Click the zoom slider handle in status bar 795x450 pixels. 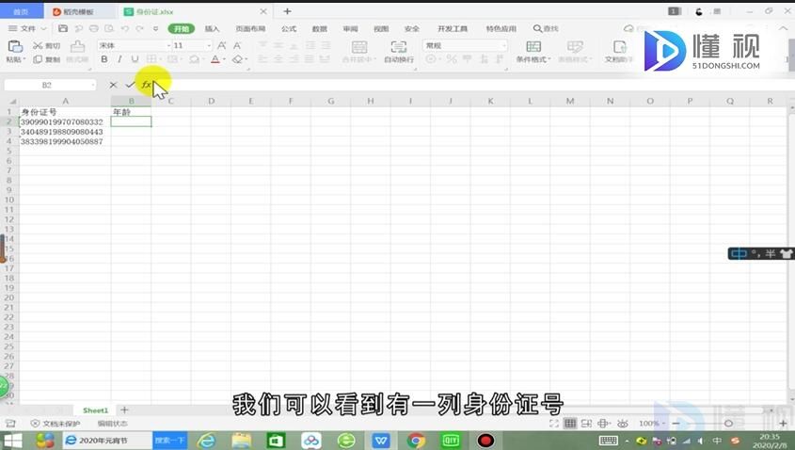pos(728,423)
